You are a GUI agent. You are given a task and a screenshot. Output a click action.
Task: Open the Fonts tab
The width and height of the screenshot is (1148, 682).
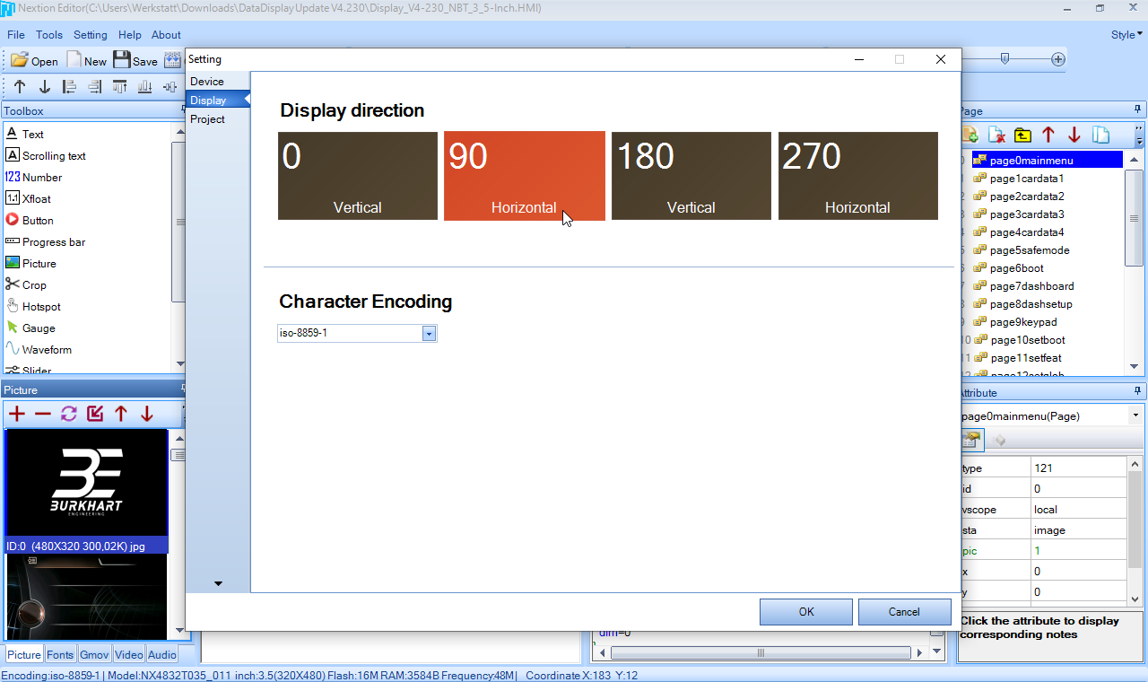click(60, 655)
